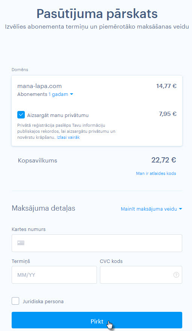Click the credit card icon in card field

21,243
